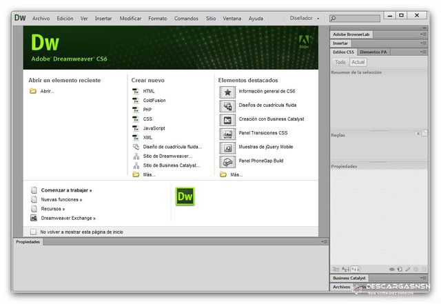Click the page icon beside Comenzar a trabajar

click(x=34, y=190)
